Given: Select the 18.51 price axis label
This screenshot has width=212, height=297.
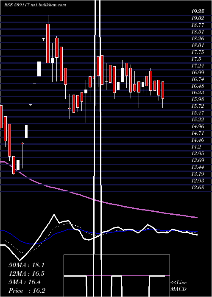Looking at the screenshot, I should pyautogui.click(x=198, y=32).
